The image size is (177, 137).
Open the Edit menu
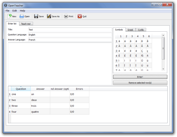(x=14, y=11)
